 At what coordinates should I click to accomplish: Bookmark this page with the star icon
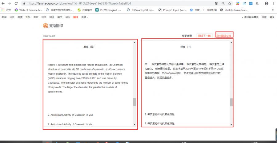coord(230,3)
